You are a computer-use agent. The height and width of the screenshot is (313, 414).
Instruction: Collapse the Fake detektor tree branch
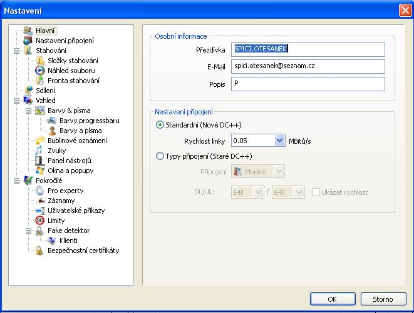[29, 231]
